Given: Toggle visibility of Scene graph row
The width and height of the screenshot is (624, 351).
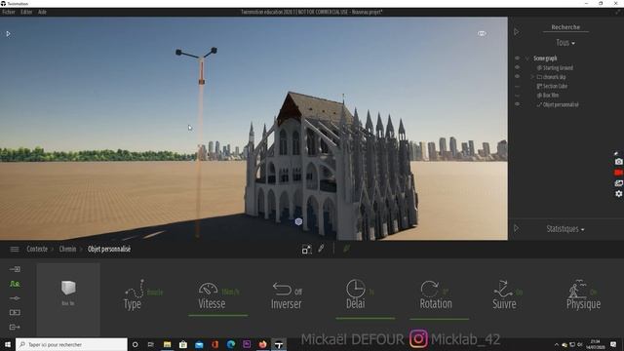Looking at the screenshot, I should (x=517, y=58).
